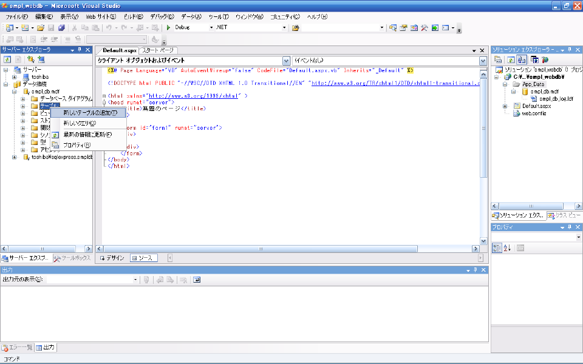Open the (イベントなし) events dropdown
This screenshot has width=583, height=364.
click(x=483, y=61)
